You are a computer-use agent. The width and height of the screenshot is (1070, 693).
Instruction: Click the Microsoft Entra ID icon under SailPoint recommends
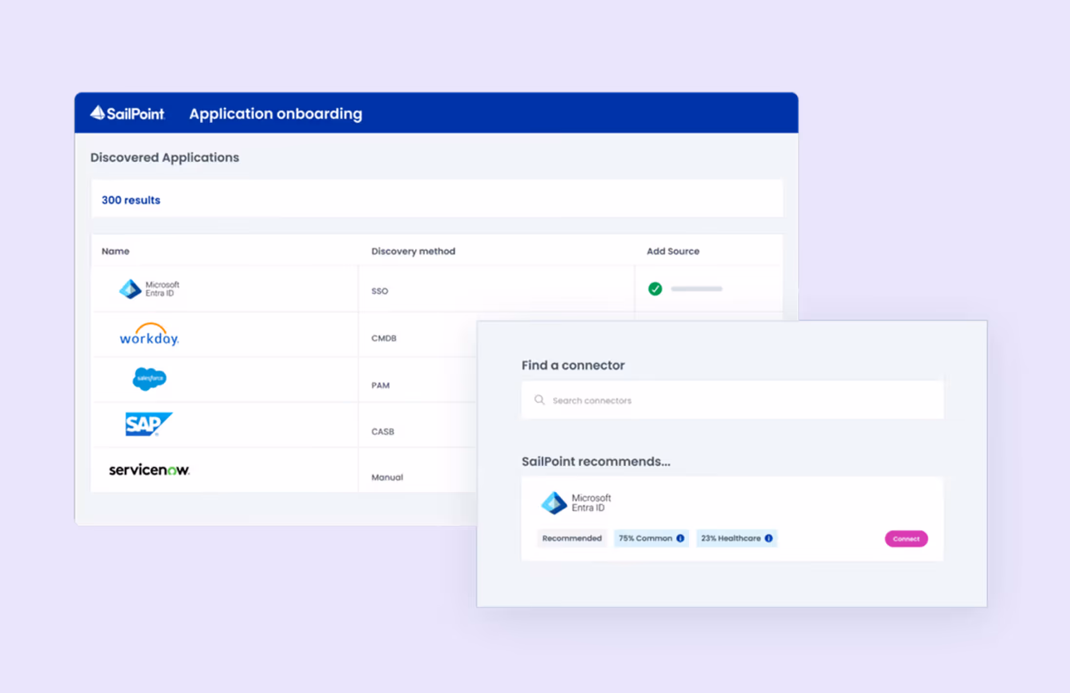click(x=553, y=502)
